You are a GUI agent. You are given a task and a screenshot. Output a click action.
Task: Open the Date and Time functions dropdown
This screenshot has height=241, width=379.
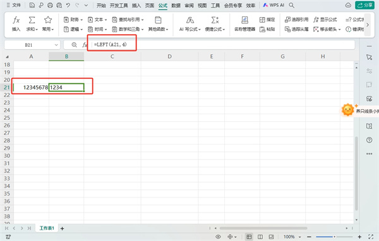pyautogui.click(x=97, y=29)
